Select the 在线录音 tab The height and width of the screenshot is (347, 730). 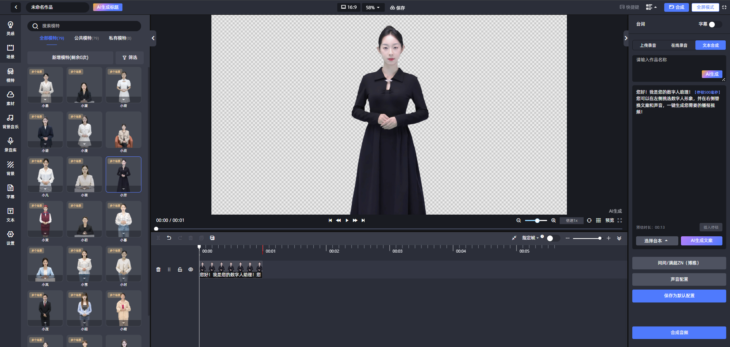[x=679, y=45]
